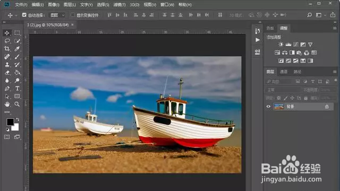
Task: Switch to the Paths tab
Action: pos(297,72)
